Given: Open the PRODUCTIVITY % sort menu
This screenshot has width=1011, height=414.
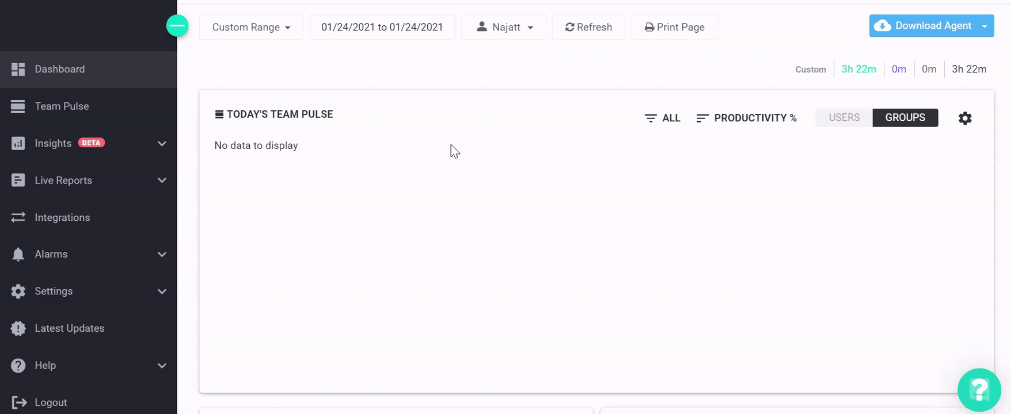Looking at the screenshot, I should pos(747,118).
